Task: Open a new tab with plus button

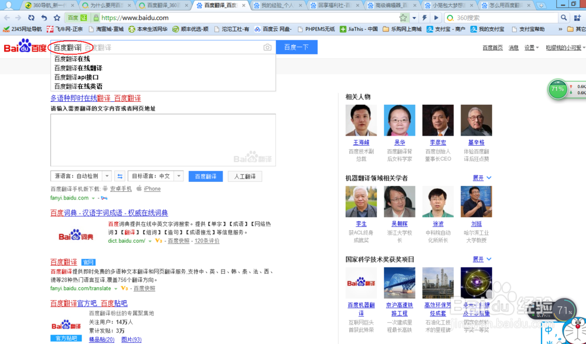Action: [541, 5]
